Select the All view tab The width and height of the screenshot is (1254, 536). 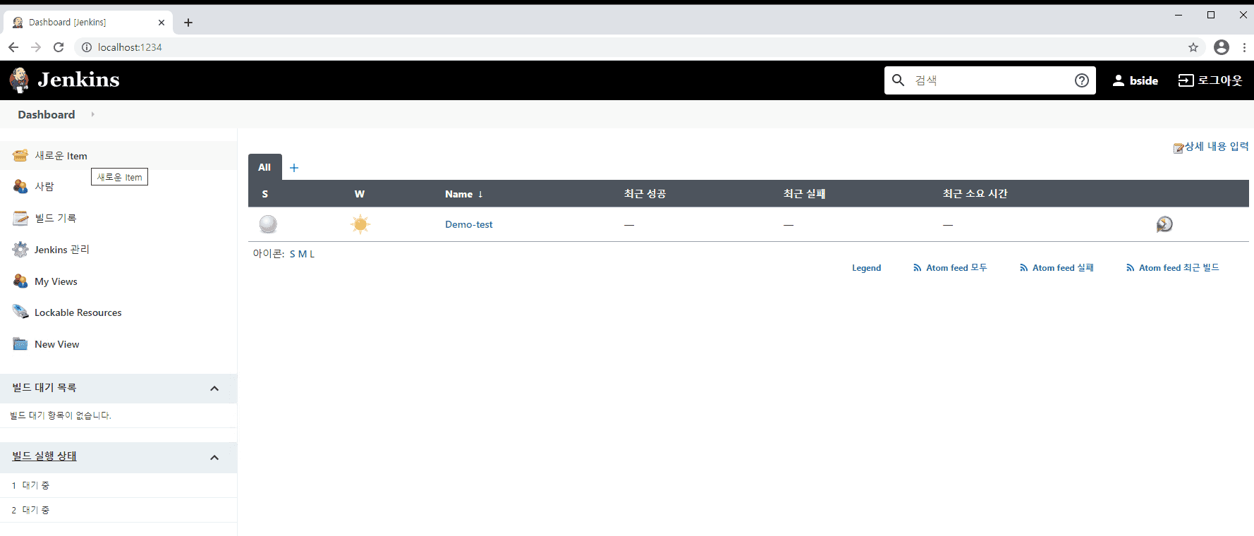point(264,167)
